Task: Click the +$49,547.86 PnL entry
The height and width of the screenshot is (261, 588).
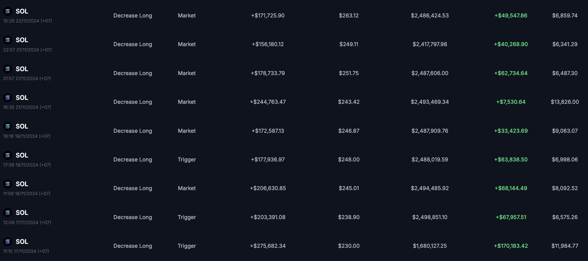Action: 511,15
